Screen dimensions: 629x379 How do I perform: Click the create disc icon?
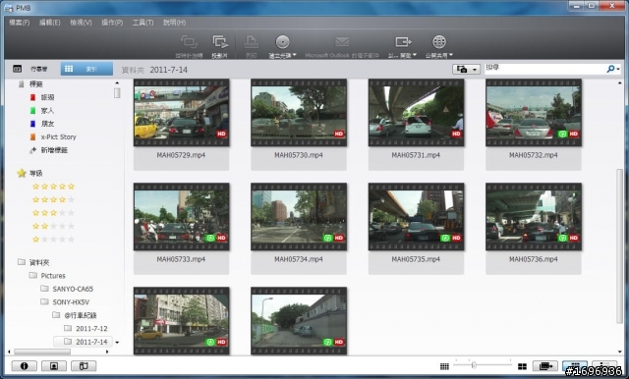pyautogui.click(x=282, y=42)
